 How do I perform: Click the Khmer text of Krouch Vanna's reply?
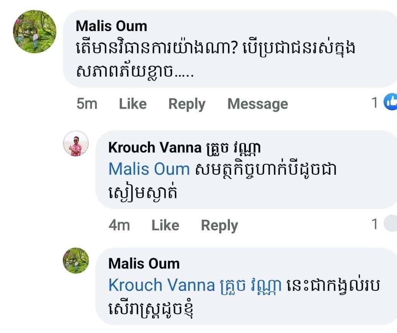(264, 169)
